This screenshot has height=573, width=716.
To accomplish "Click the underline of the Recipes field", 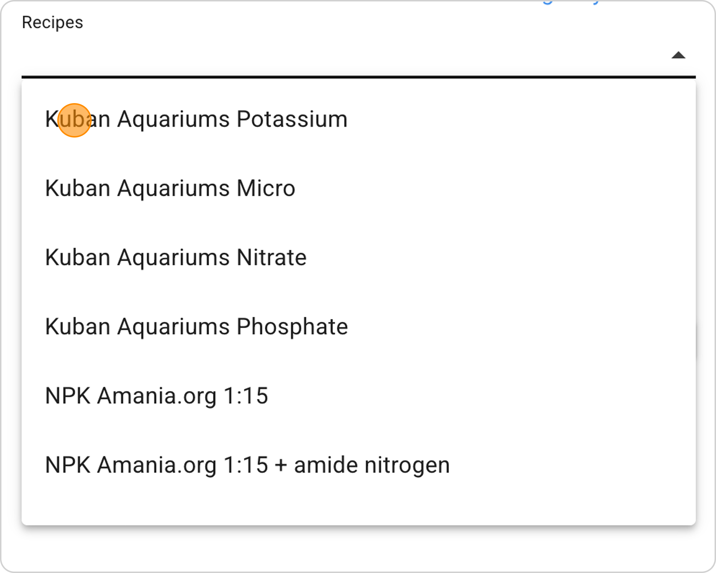I will pos(358,77).
